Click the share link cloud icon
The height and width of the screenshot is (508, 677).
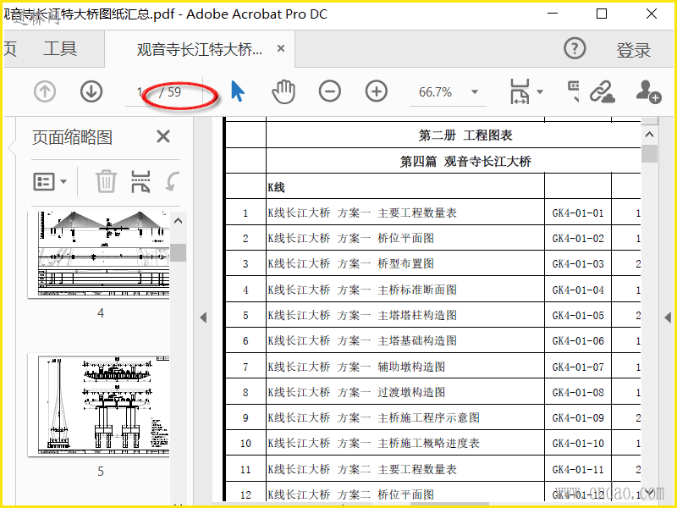click(603, 91)
